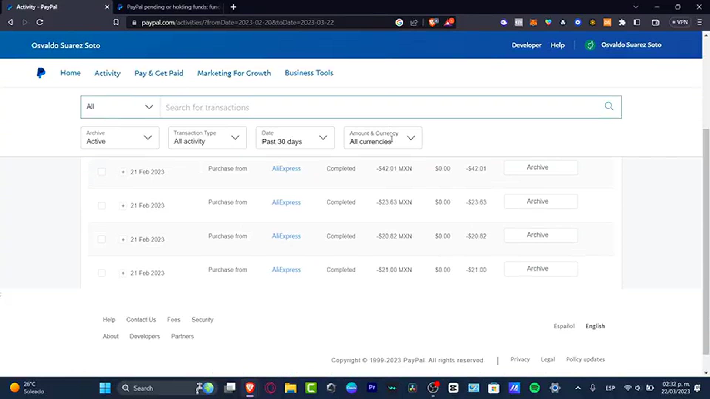Toggle the browser sidebar panel icon
Screen dimensions: 710x399
[x=637, y=23]
